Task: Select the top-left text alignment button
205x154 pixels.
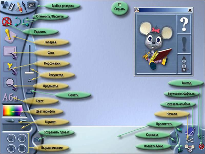Action: click(11, 139)
